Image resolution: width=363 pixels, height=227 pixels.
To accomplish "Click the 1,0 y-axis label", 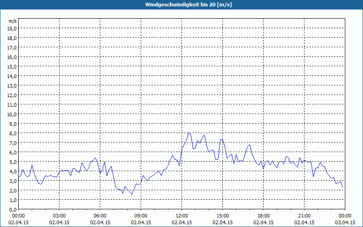I will (x=13, y=200).
